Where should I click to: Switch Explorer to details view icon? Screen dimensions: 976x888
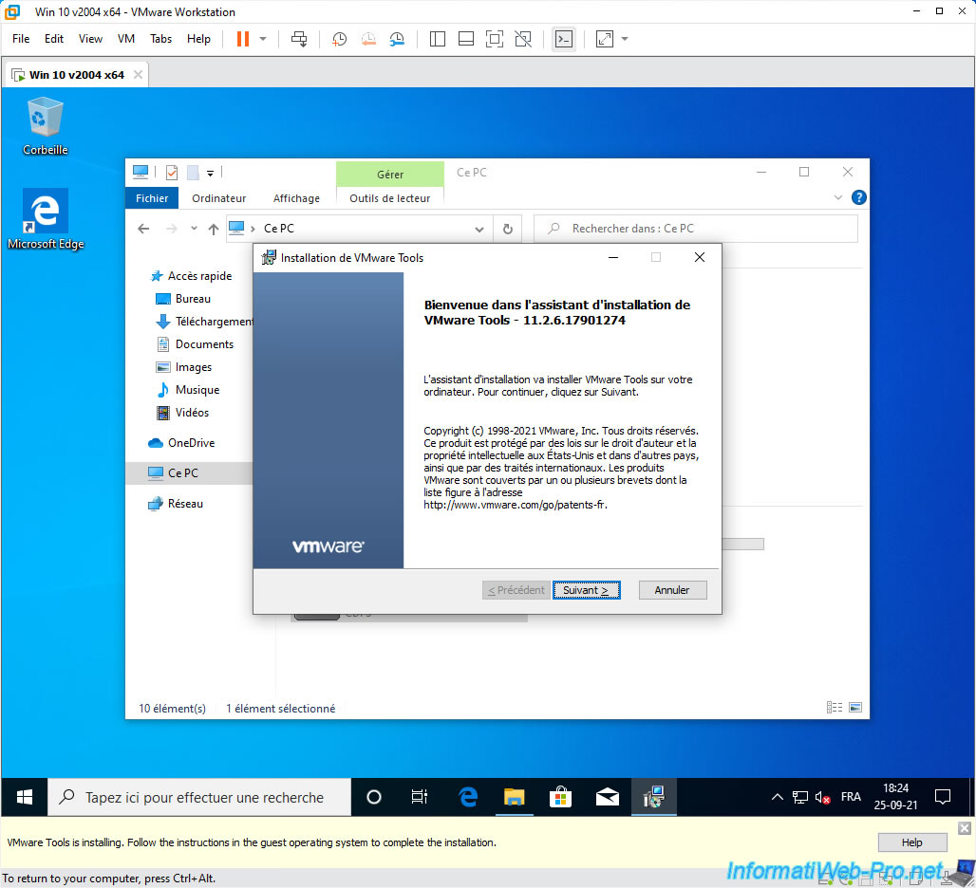point(835,707)
